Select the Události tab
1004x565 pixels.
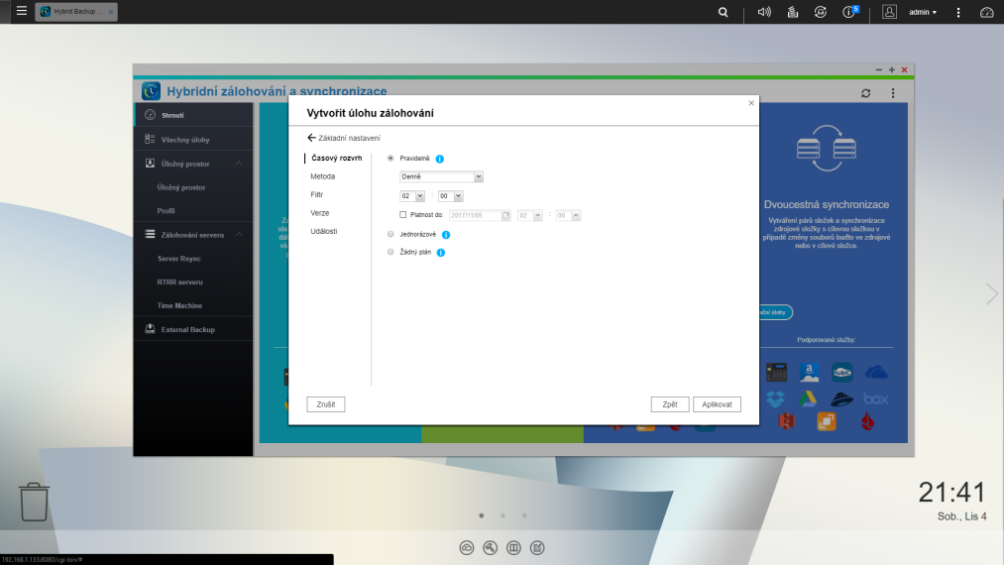pyautogui.click(x=324, y=231)
